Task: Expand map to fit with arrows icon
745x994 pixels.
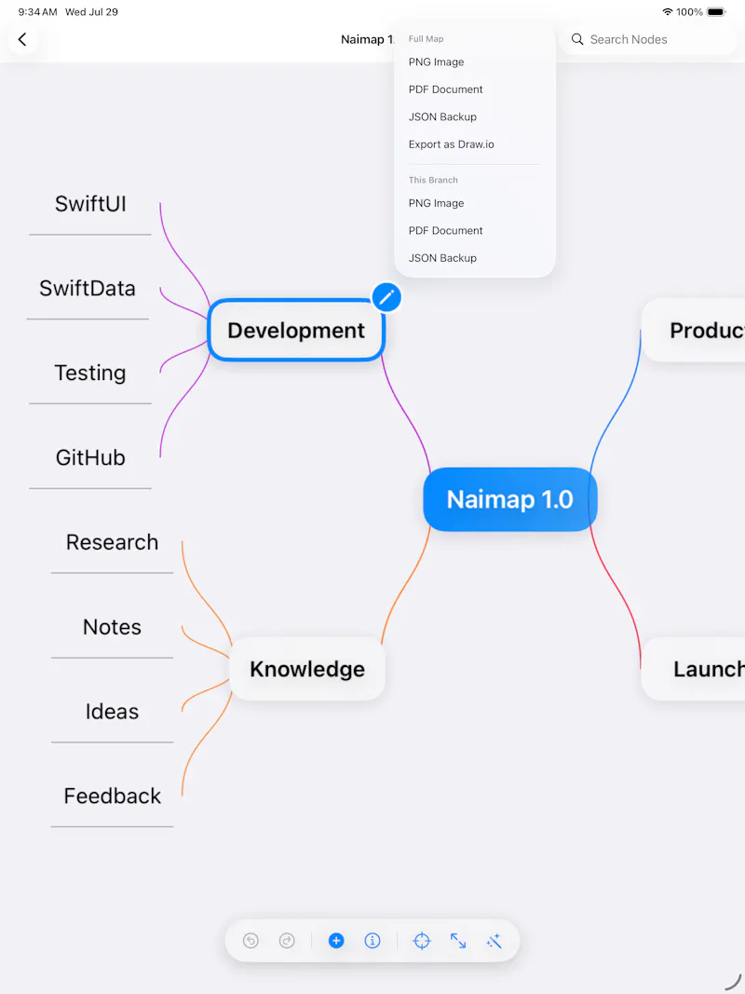Action: [458, 941]
